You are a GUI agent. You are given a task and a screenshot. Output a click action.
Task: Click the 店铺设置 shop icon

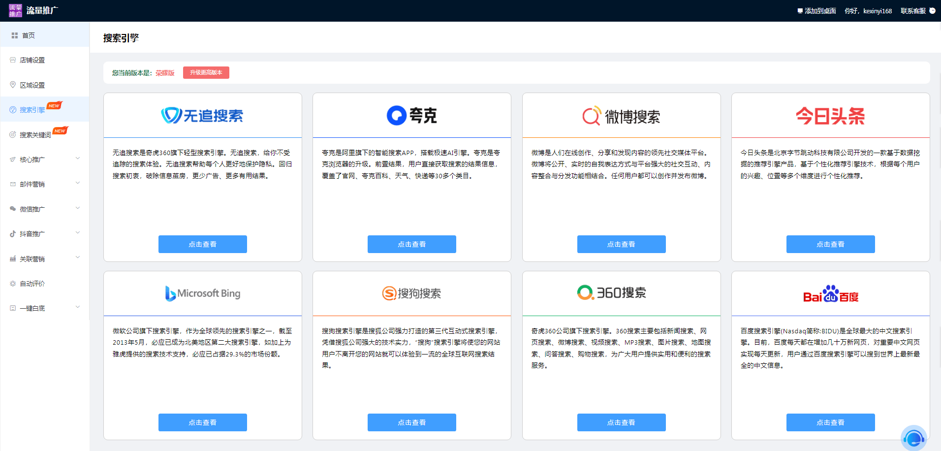pyautogui.click(x=13, y=60)
